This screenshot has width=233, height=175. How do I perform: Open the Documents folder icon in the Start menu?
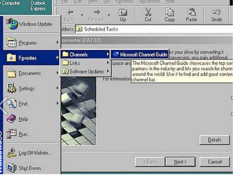pyautogui.click(x=11, y=73)
